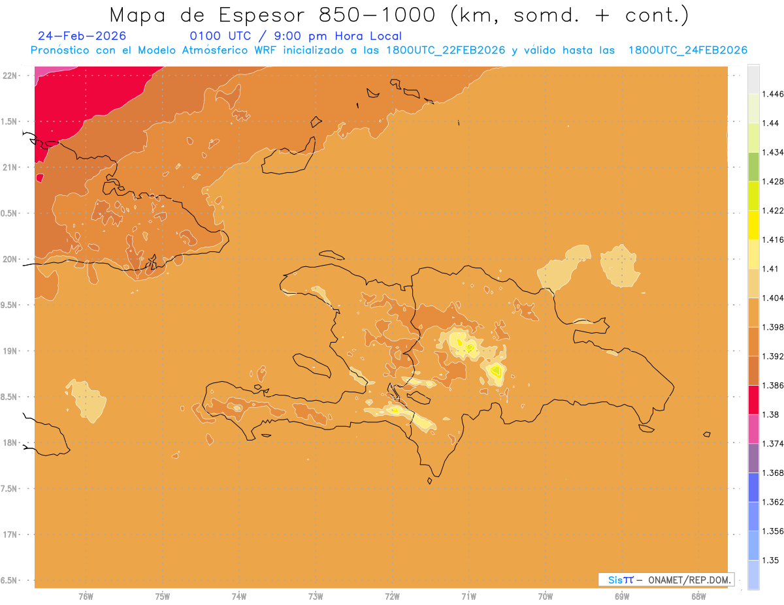Pick the green swatch between 1.428 and 1.434
The height and width of the screenshot is (605, 784).
[753, 166]
